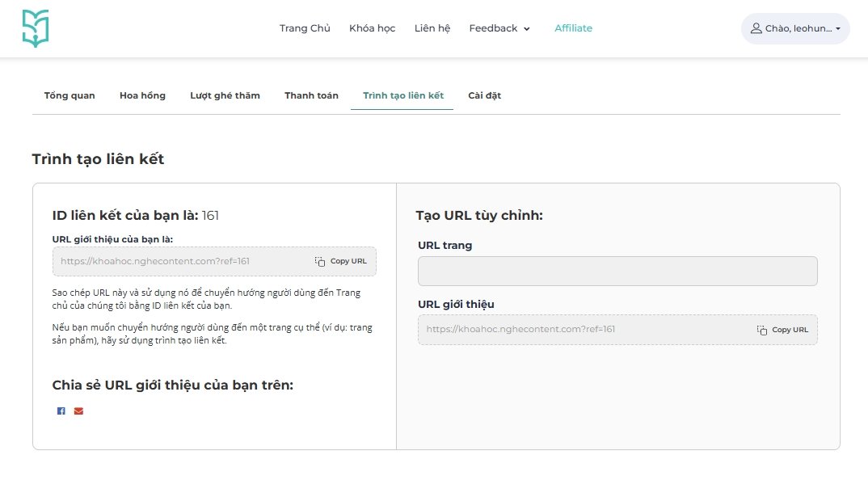
Task: Open the Hoa hồng tab
Action: tap(142, 95)
